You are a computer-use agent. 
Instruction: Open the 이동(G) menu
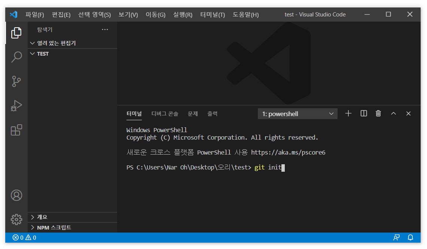[x=156, y=15]
